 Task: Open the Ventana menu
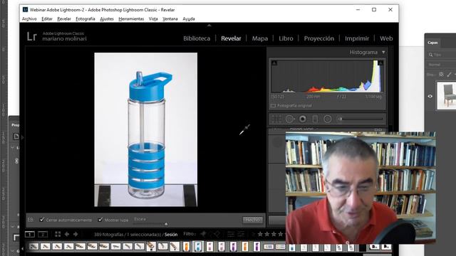(170, 19)
